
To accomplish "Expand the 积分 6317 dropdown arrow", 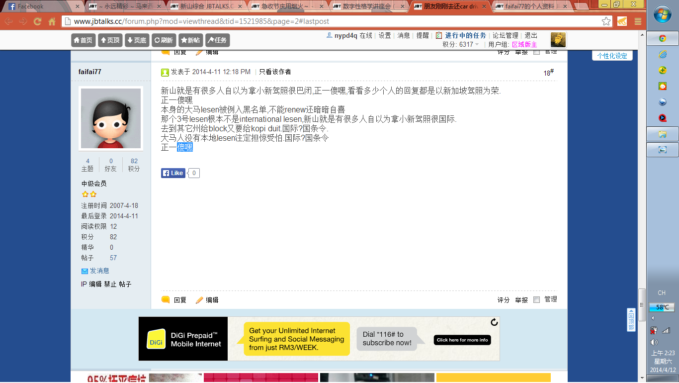I will coord(477,45).
